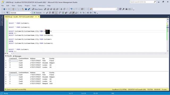Select Newyork cell in second grid
The width and height of the screenshot is (170, 95).
(x=45, y=83)
